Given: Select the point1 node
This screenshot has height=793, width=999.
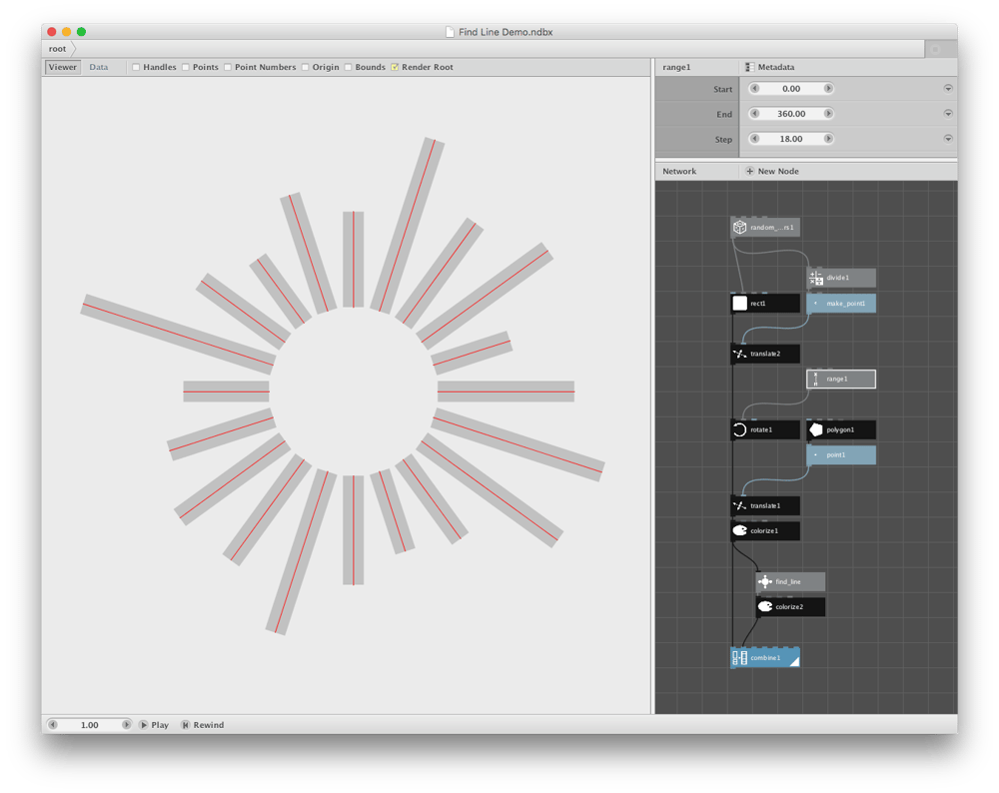Looking at the screenshot, I should tap(841, 454).
